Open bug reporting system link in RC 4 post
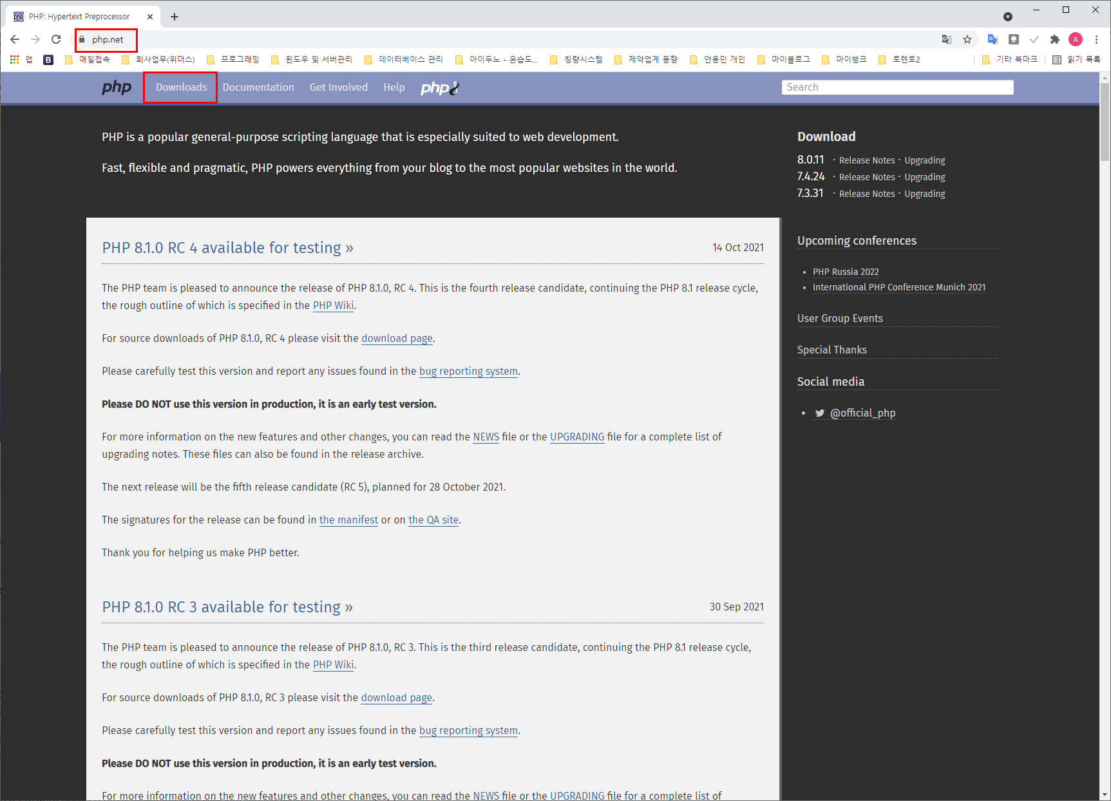The height and width of the screenshot is (801, 1111). pos(468,372)
